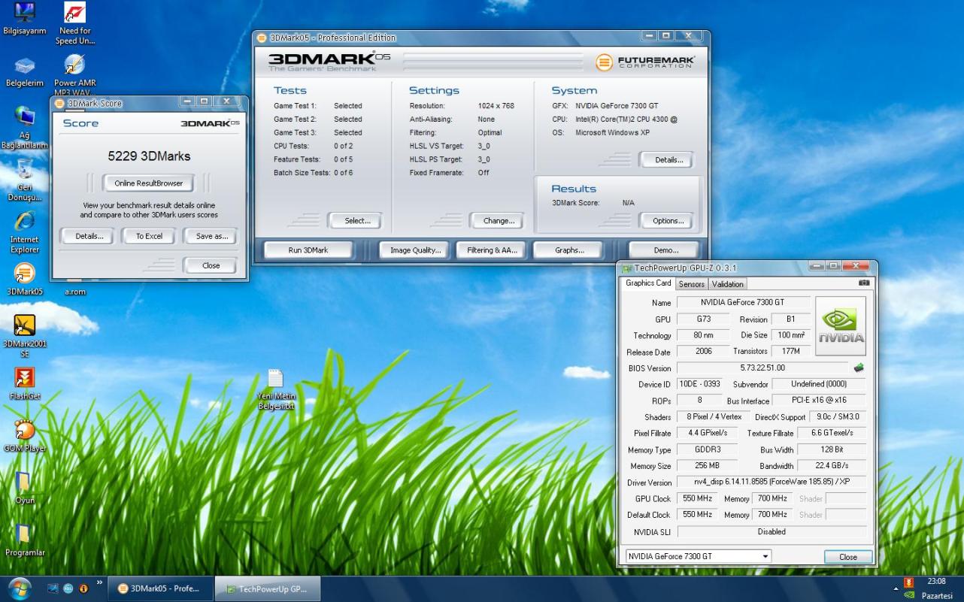Image resolution: width=964 pixels, height=602 pixels.
Task: Switch to the Sensors tab
Action: click(x=692, y=284)
